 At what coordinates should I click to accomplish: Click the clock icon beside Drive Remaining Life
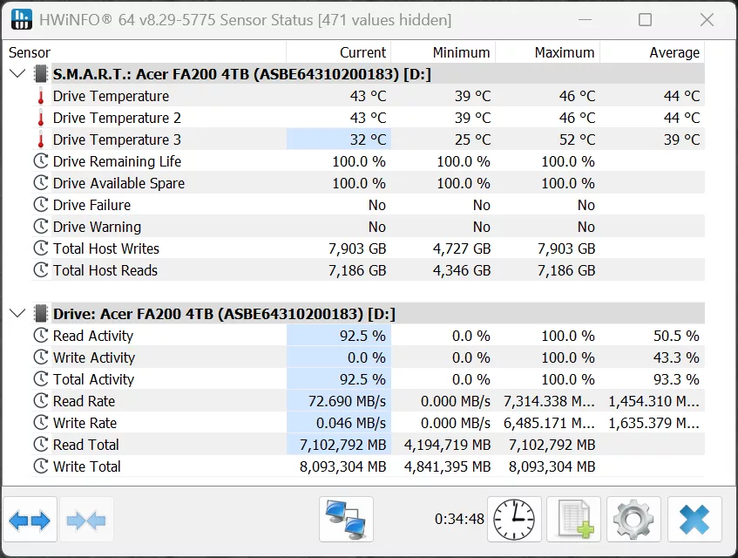tap(41, 161)
